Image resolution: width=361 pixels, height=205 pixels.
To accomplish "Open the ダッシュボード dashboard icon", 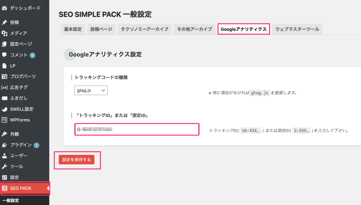I will (4, 8).
